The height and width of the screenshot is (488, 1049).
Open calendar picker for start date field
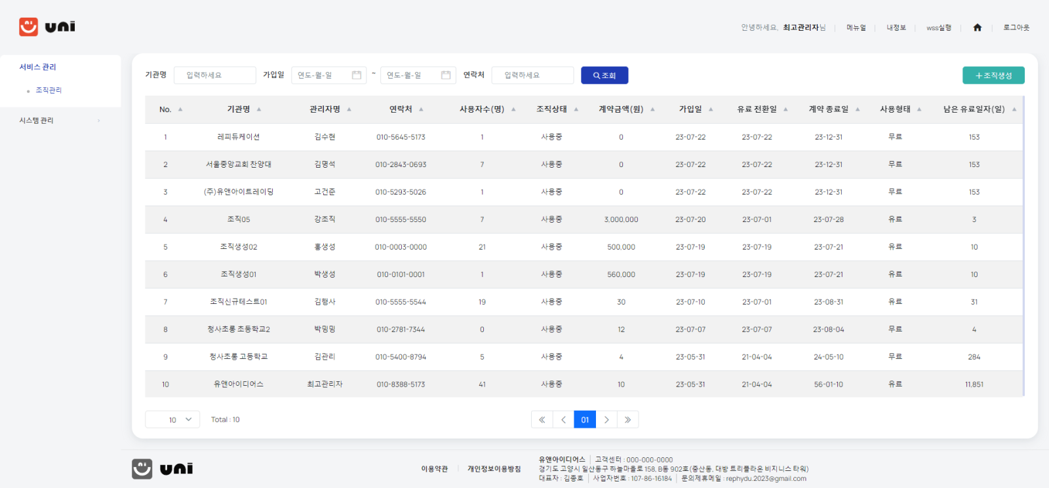click(x=357, y=75)
